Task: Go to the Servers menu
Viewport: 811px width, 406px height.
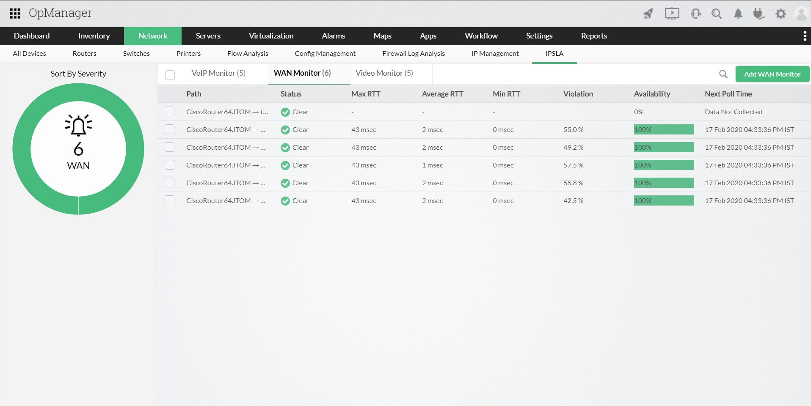Action: coord(208,36)
